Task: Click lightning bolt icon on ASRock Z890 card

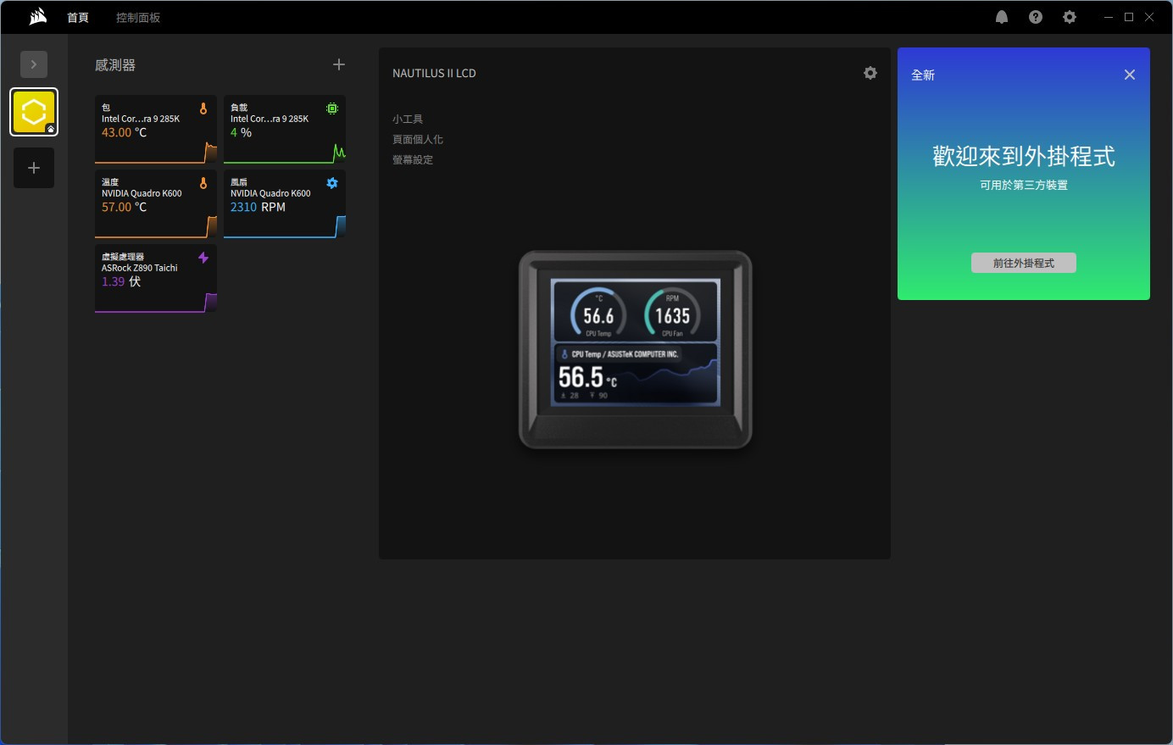Action: [x=203, y=258]
